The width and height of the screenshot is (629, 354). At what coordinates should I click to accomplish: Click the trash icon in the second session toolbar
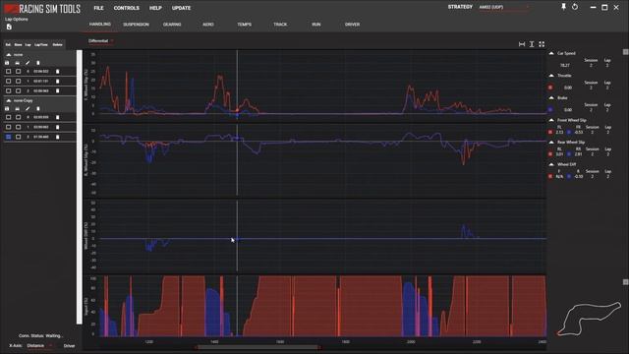(38, 109)
